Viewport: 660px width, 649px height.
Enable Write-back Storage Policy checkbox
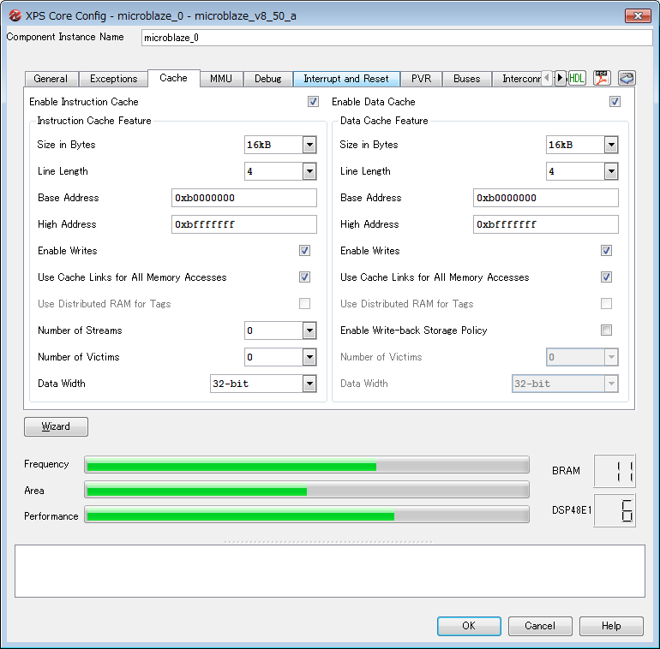[606, 330]
